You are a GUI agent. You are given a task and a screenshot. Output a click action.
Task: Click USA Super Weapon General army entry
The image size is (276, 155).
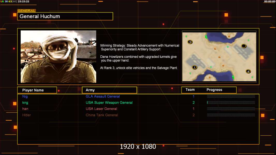[109, 103]
